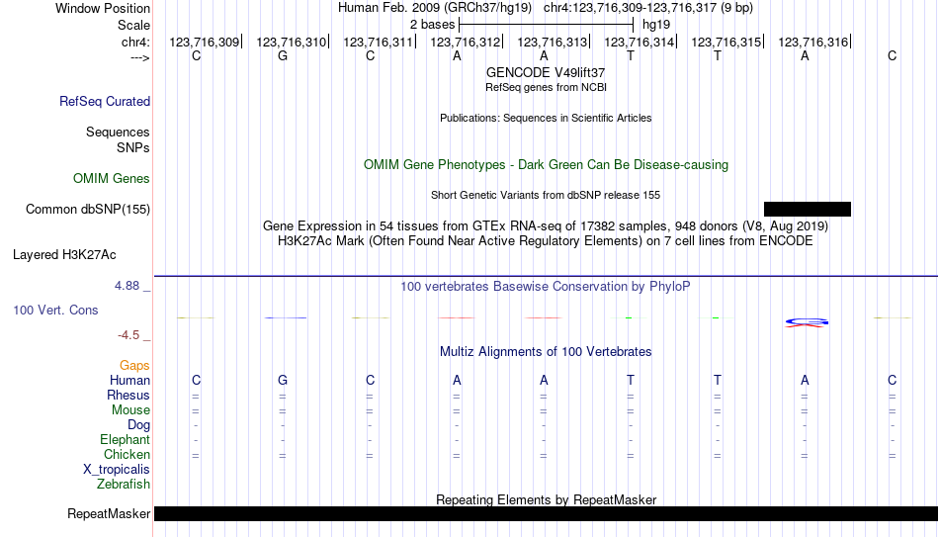Click the Gaps row label
The width and height of the screenshot is (939, 537).
134,366
